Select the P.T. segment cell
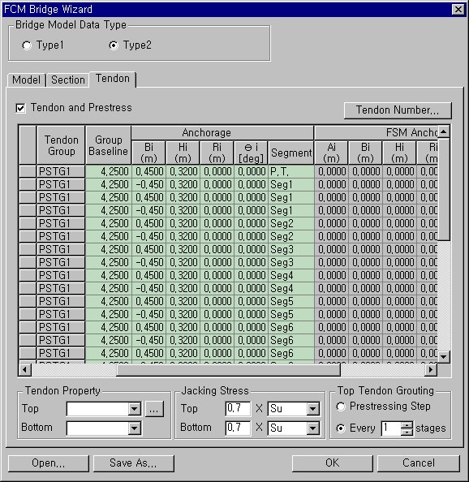 coord(291,171)
